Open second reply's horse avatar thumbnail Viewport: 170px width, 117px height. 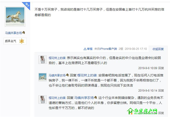coord(42,77)
